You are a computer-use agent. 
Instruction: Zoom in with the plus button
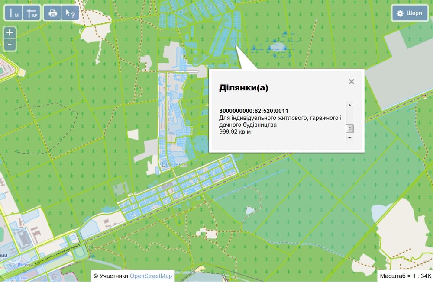coord(10,32)
